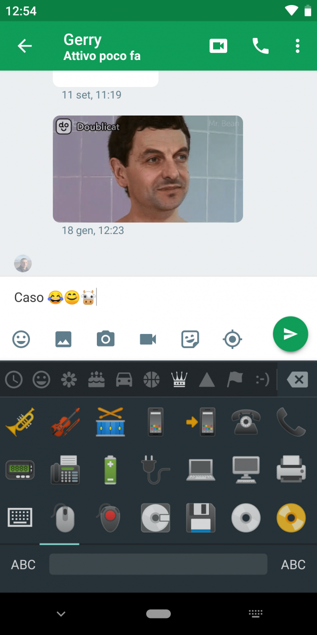The height and width of the screenshot is (635, 317).
Task: Tap the keyboard space bar
Action: [158, 564]
